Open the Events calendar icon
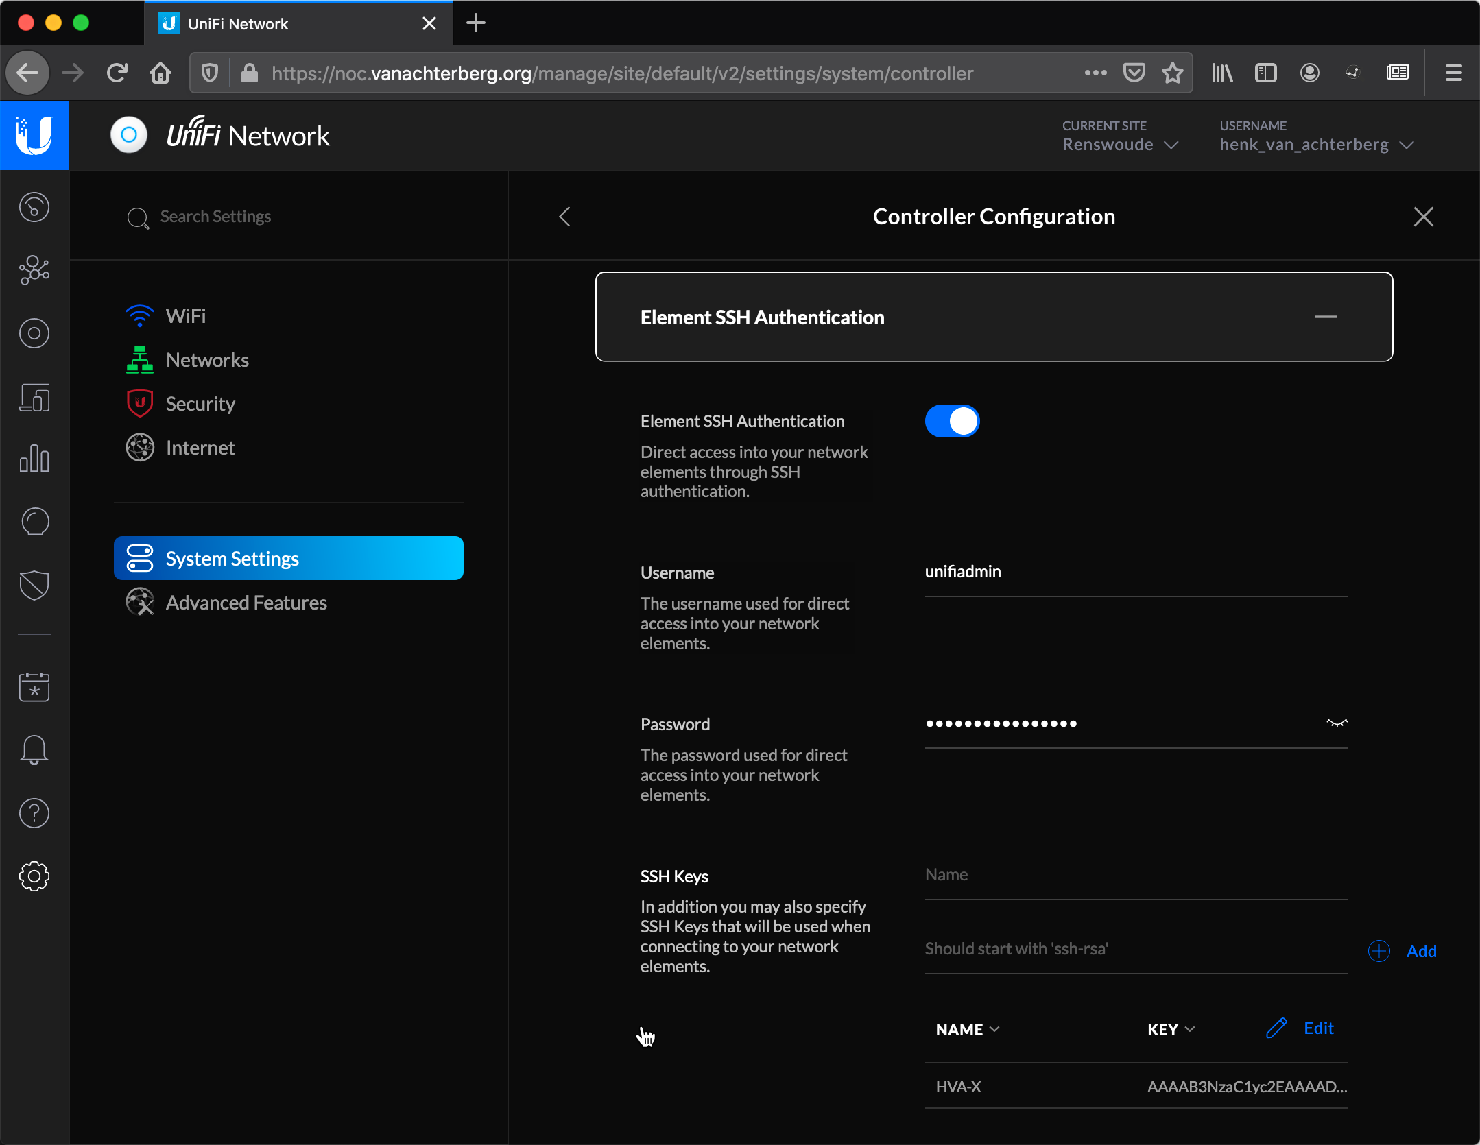Screen dimensions: 1480x1145 [x=34, y=688]
